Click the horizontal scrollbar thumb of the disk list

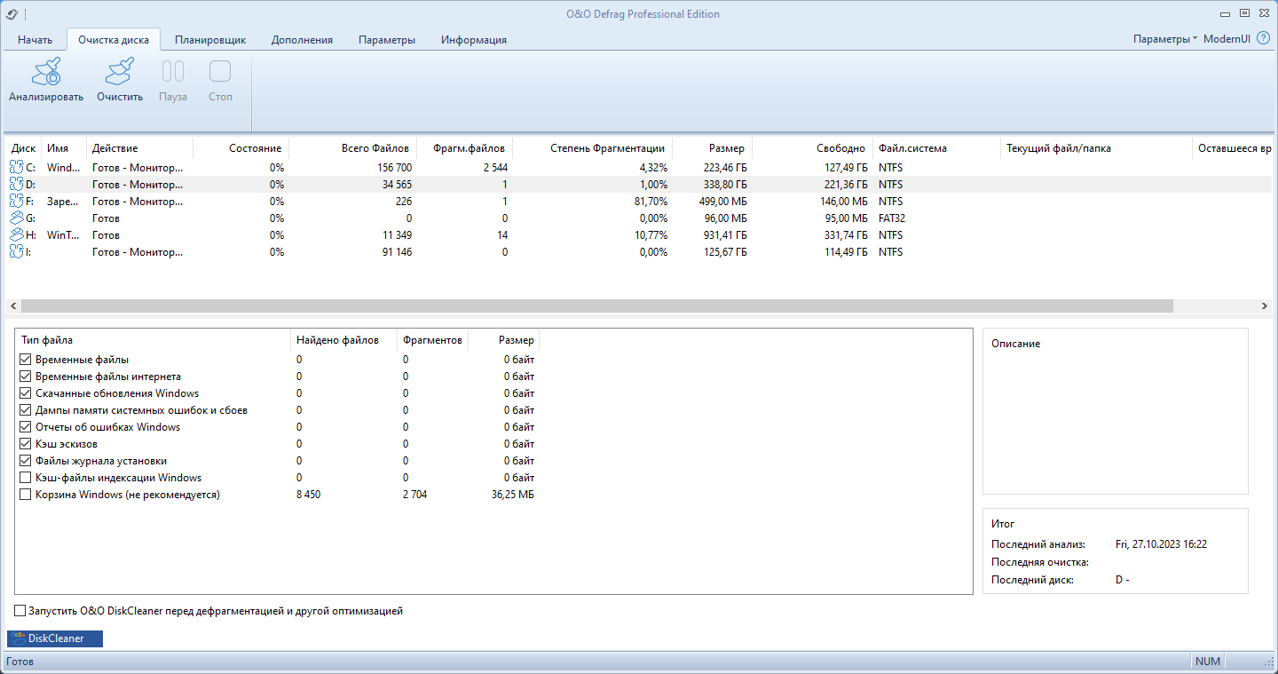[x=596, y=305]
